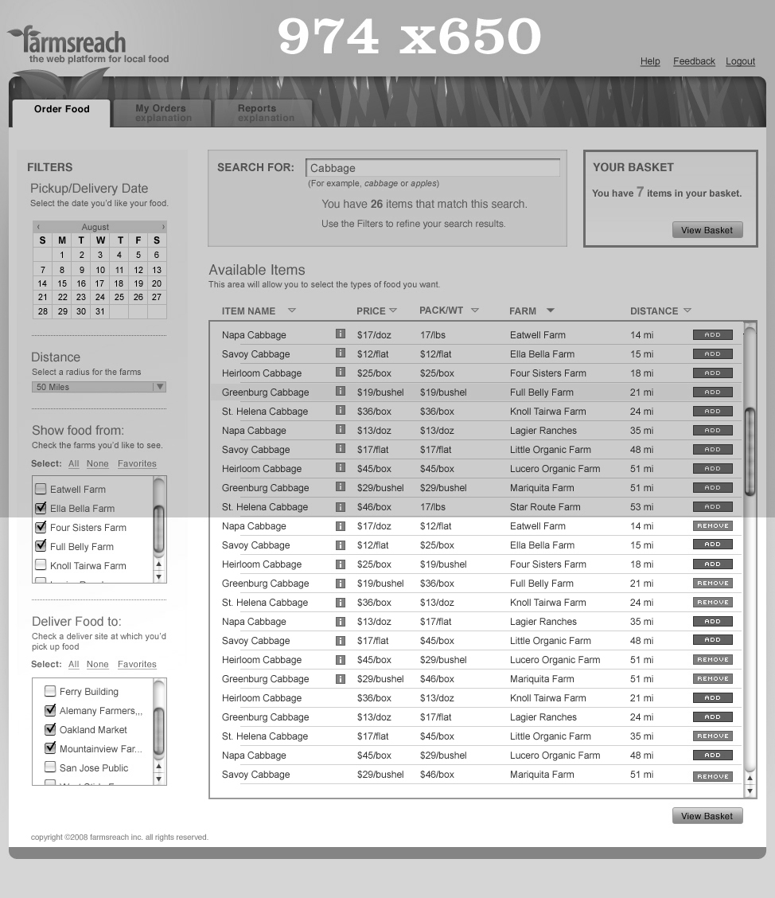The width and height of the screenshot is (775, 898).
Task: Click View Basket in Your Basket panel
Action: [707, 230]
